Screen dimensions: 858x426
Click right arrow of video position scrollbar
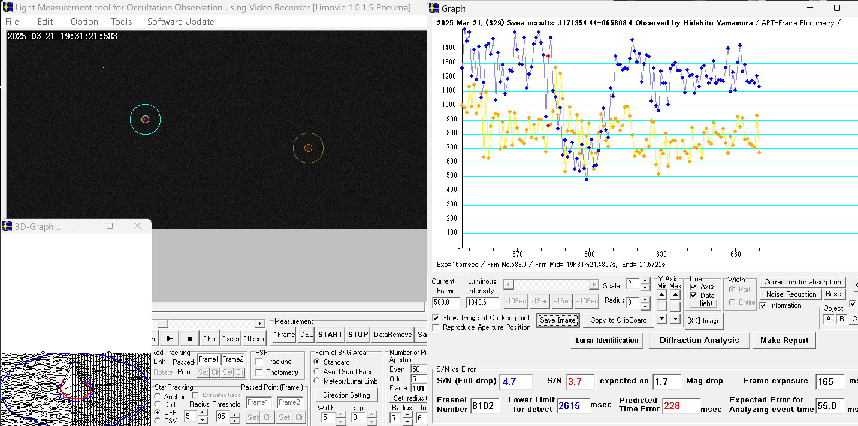point(260,324)
